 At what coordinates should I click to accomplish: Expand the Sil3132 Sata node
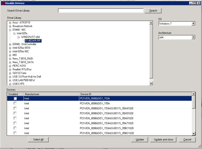[x=10, y=73]
